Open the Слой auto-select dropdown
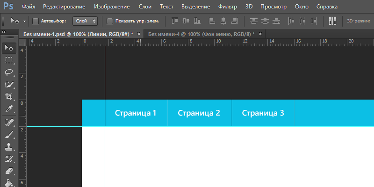 85,21
